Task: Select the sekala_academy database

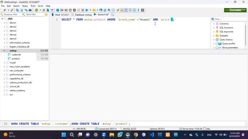Action: 17,91
